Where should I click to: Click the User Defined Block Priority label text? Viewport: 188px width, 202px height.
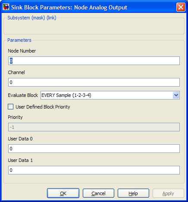43,107
